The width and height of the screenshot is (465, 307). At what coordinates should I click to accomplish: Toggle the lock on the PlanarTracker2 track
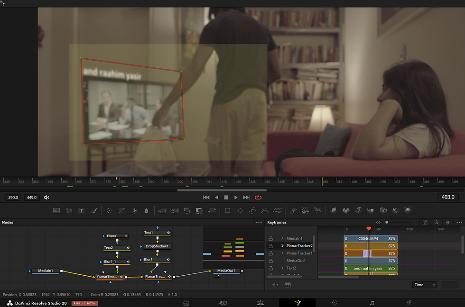coord(271,246)
